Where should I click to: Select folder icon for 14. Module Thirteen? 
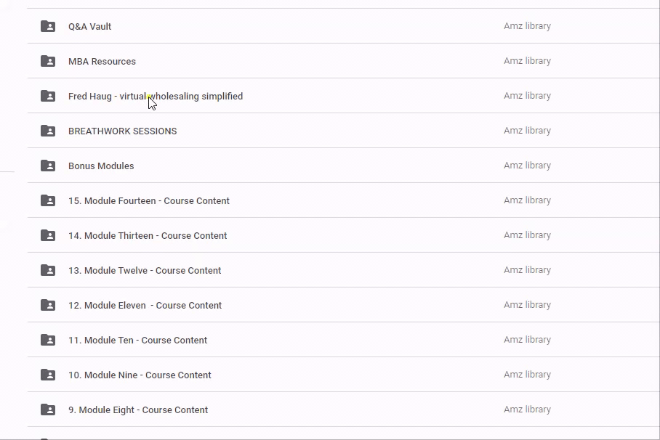pos(48,235)
